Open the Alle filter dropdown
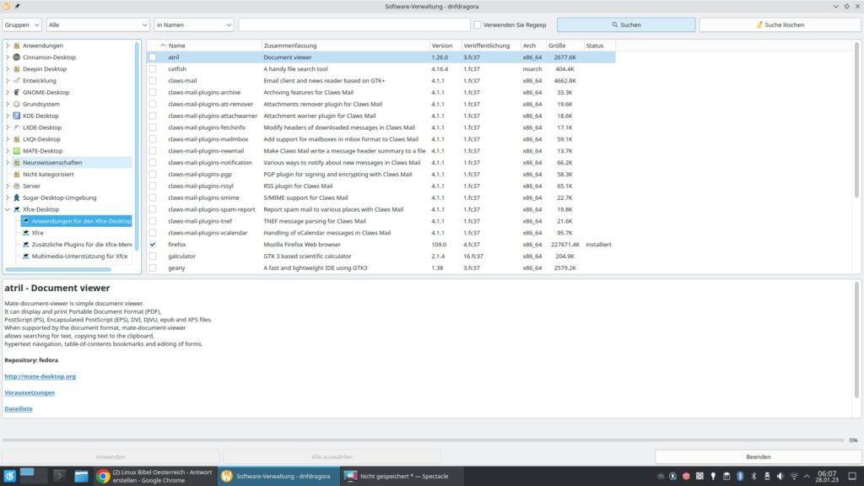 point(98,24)
